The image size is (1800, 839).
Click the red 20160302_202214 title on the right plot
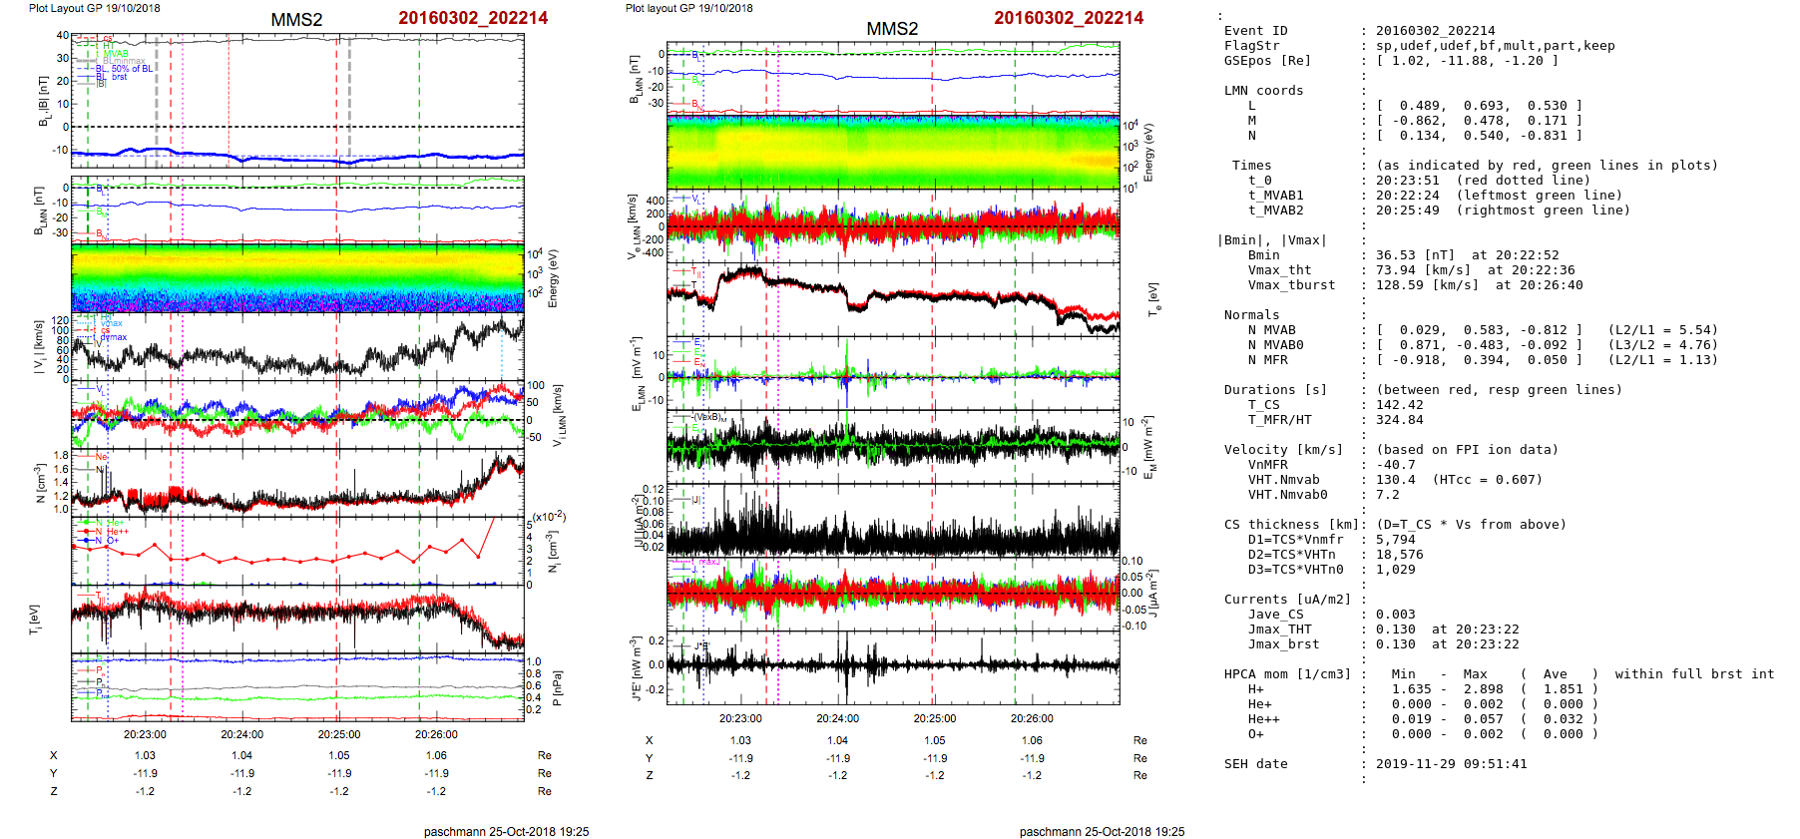click(x=1068, y=18)
